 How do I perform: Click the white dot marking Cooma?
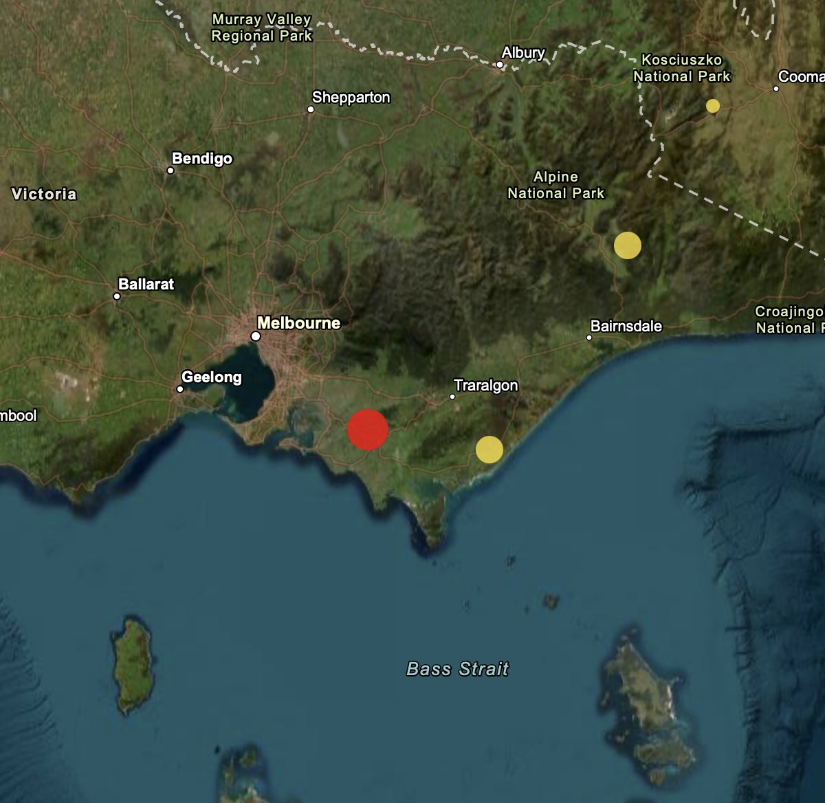click(x=776, y=88)
